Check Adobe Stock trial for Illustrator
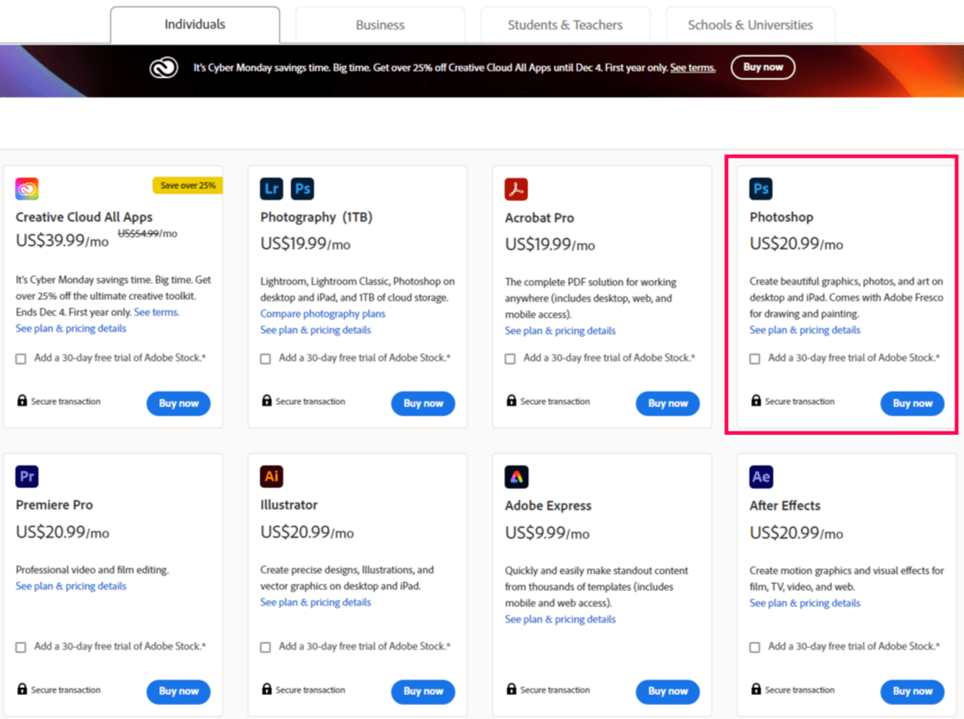This screenshot has width=964, height=719. click(x=266, y=647)
